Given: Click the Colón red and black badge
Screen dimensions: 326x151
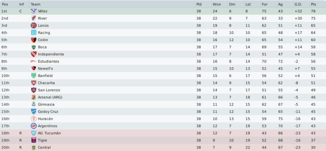Looking at the screenshot, I should [33, 40].
